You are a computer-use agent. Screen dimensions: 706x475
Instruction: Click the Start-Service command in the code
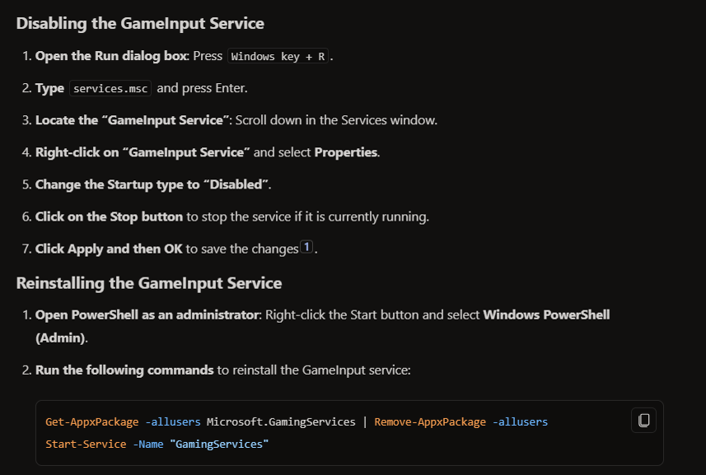pos(86,445)
